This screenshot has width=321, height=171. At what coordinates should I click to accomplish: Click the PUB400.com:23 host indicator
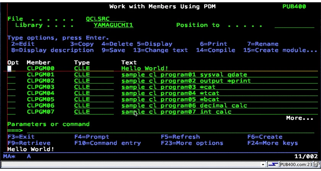coord(296,164)
